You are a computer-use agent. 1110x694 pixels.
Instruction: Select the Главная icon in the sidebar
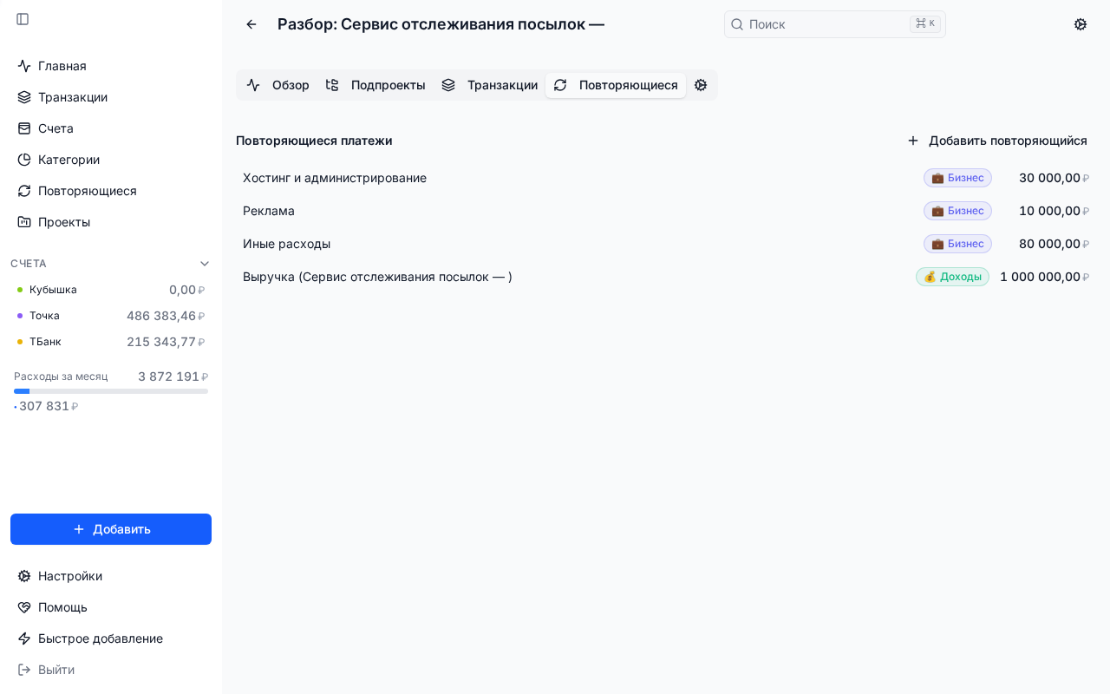[24, 66]
